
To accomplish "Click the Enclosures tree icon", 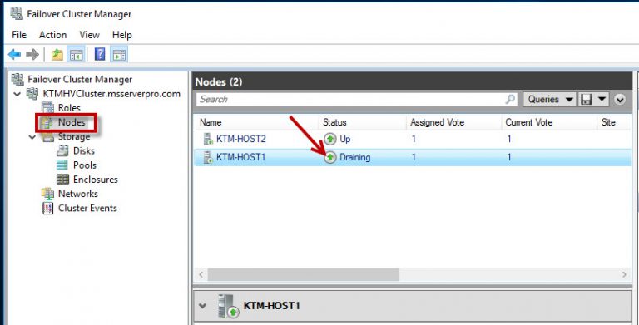I will 62,180.
